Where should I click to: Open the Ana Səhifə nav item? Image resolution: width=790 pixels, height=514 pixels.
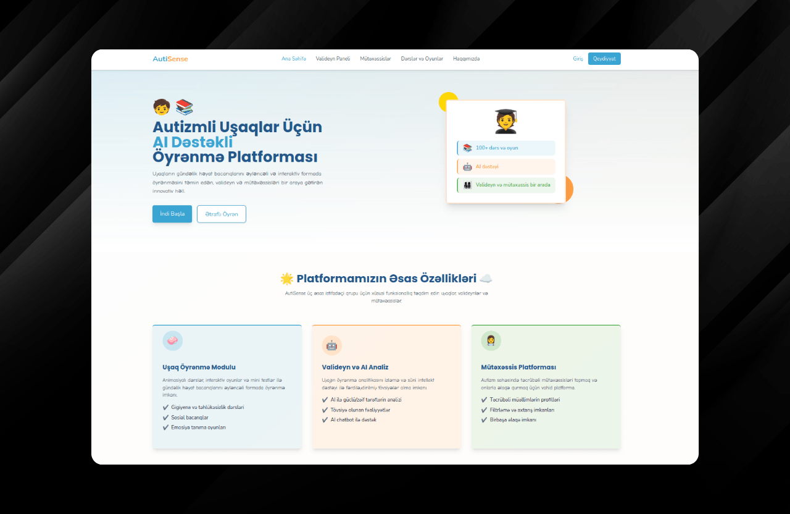(294, 59)
